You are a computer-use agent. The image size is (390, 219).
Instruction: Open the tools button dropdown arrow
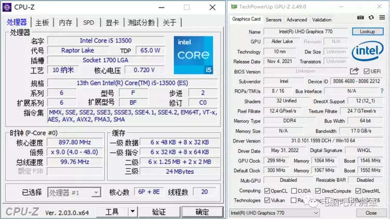133,212
